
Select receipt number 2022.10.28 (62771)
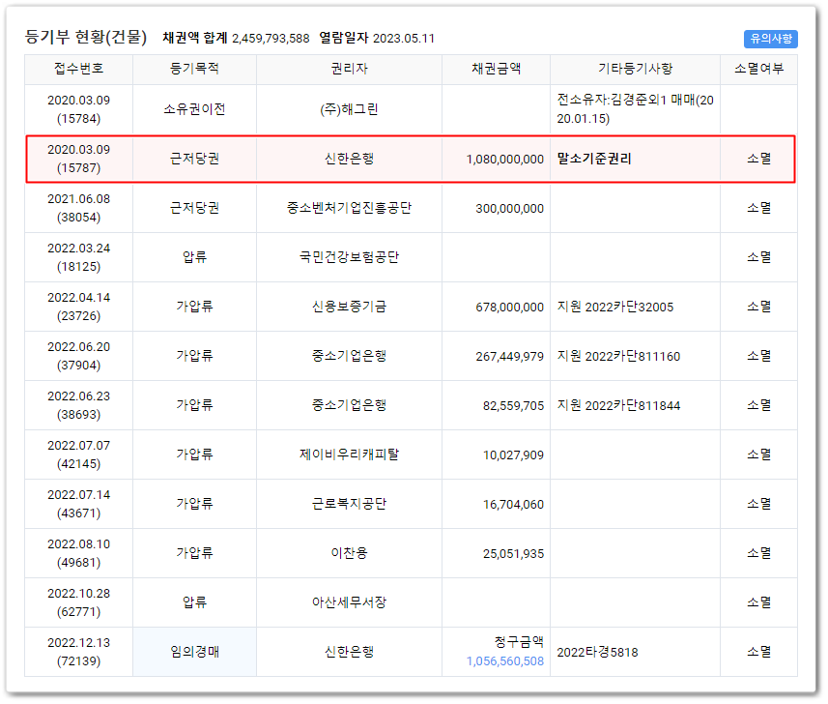coord(78,602)
